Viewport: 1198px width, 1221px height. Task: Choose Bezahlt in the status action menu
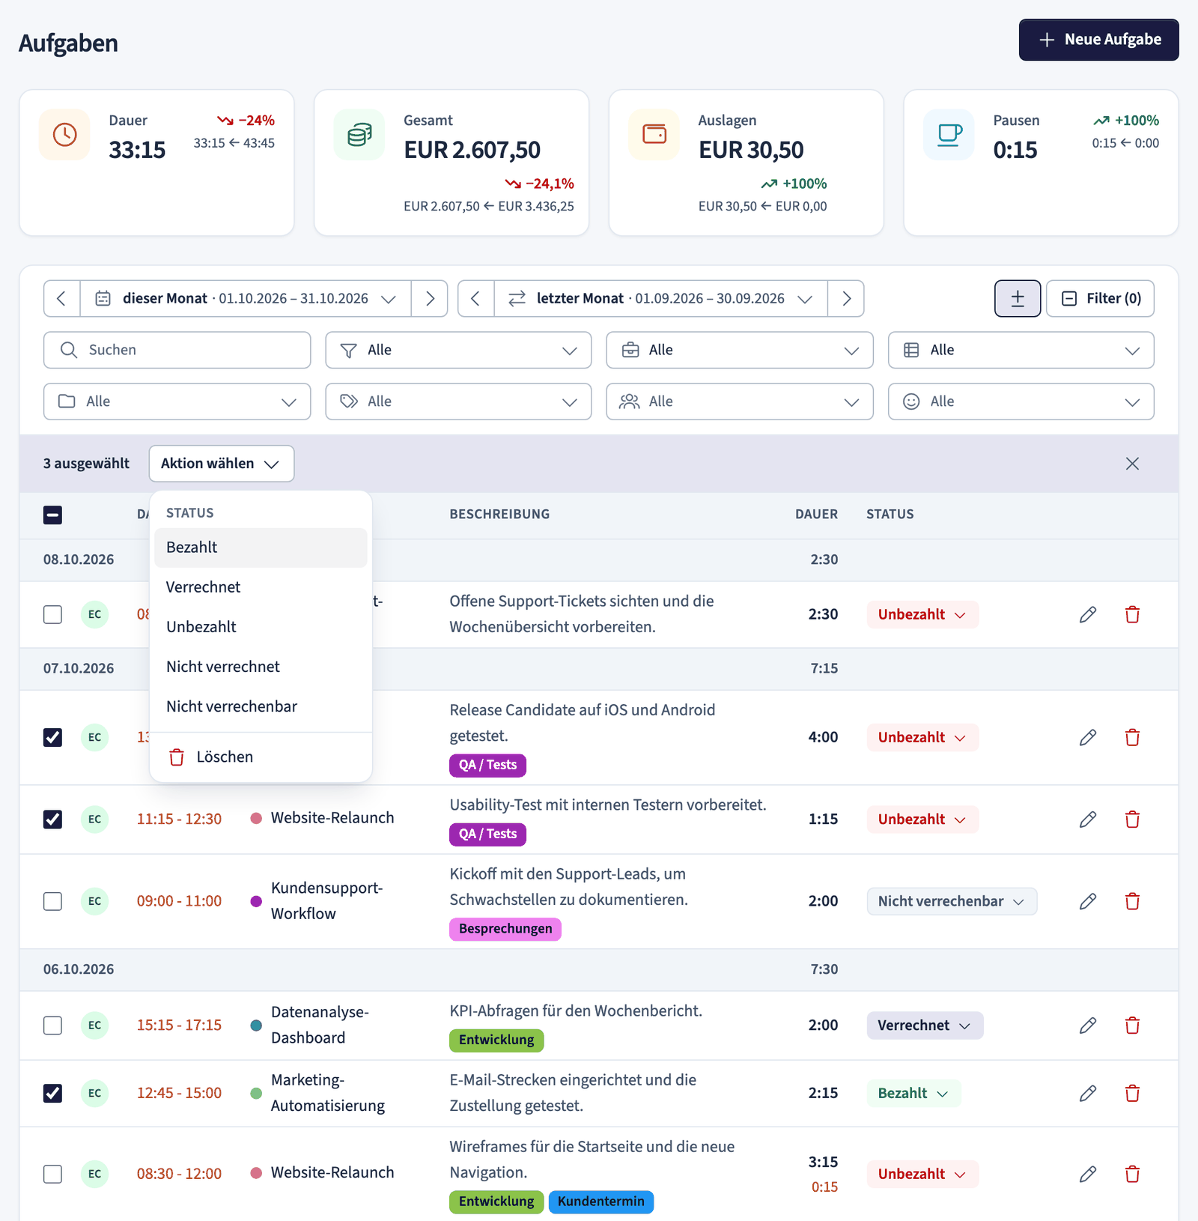[x=261, y=548]
